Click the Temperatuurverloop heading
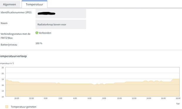 pyautogui.click(x=13, y=56)
